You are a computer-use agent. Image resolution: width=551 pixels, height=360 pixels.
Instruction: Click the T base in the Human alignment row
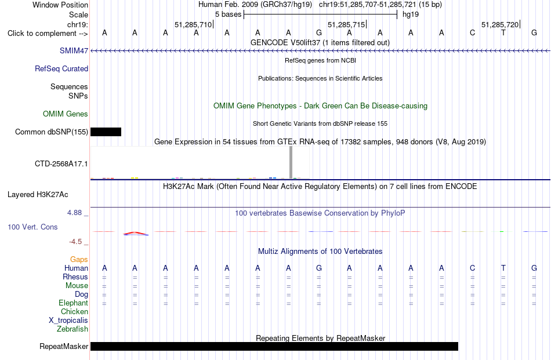tap(503, 268)
